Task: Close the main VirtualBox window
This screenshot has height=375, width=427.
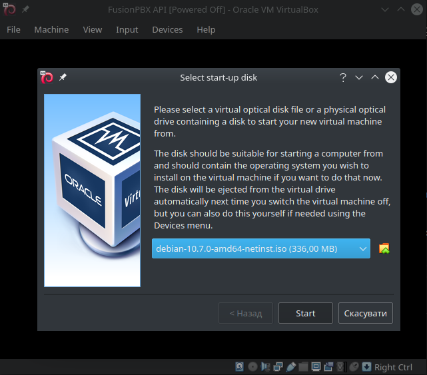Action: pos(417,10)
